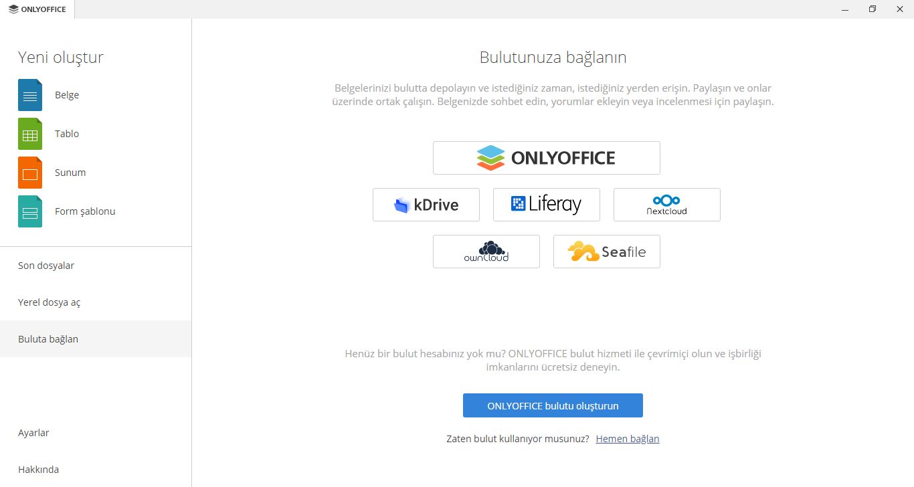The image size is (914, 487).
Task: Click the blue Belge document icon
Action: point(30,95)
